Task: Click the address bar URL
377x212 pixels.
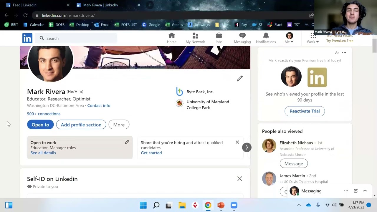Action: 68,15
